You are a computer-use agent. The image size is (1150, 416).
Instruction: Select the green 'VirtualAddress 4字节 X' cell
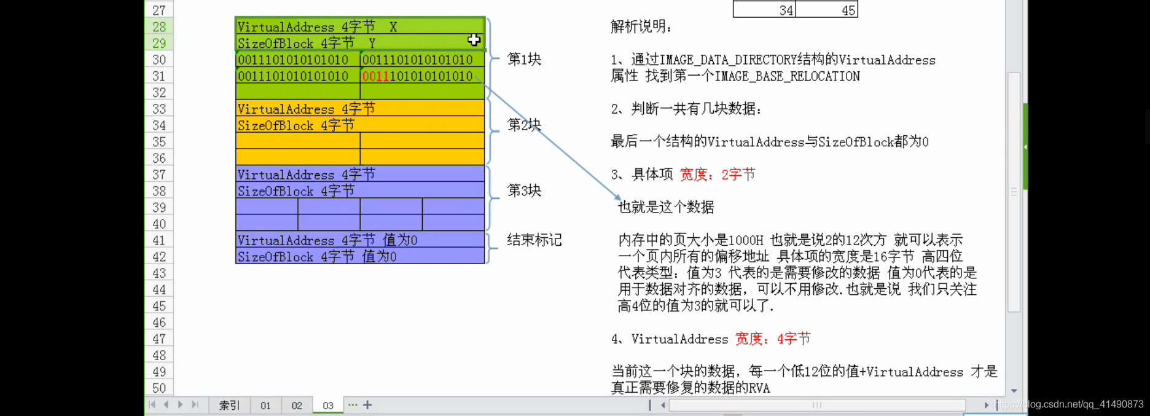360,26
